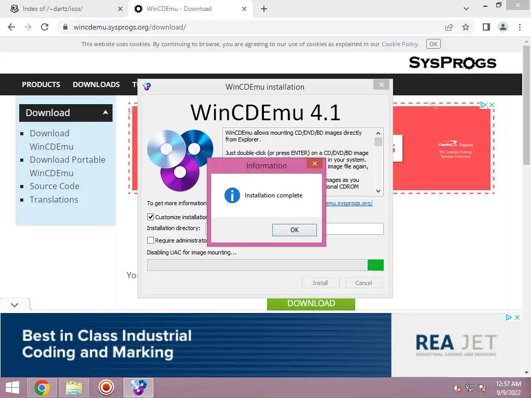Reload the page
The height and width of the screenshot is (398, 531).
(45, 27)
